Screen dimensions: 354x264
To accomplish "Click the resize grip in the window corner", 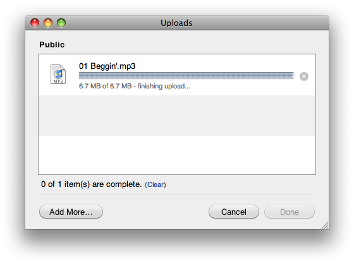I will point(325,225).
